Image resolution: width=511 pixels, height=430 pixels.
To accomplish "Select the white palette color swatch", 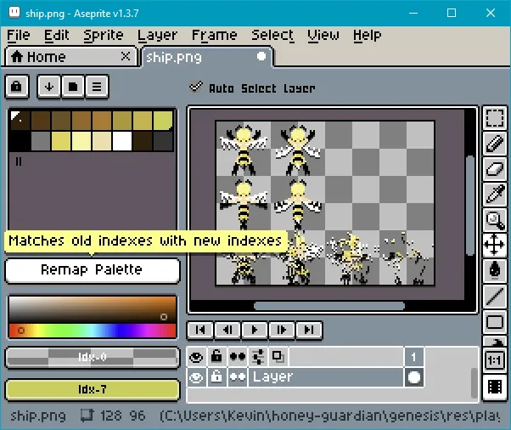I will [122, 141].
